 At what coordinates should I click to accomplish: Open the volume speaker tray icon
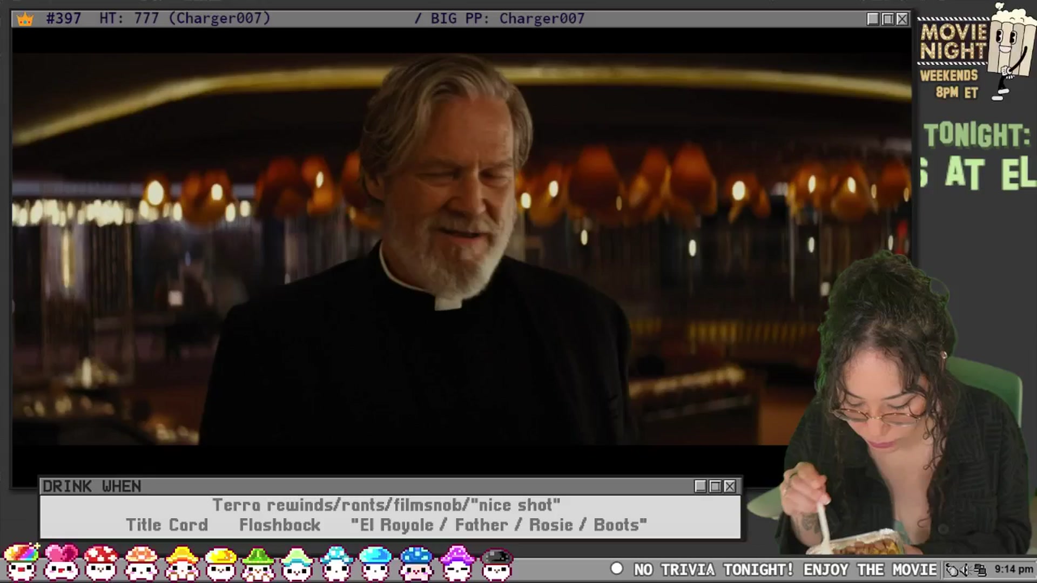(966, 570)
